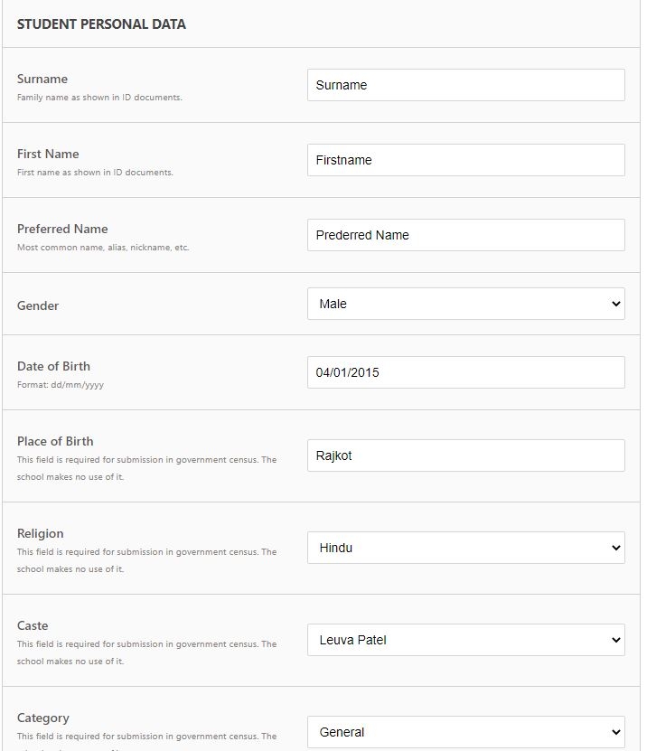The width and height of the screenshot is (647, 751).
Task: Click 'Most common name, alias, nickname' hint
Action: 103,248
